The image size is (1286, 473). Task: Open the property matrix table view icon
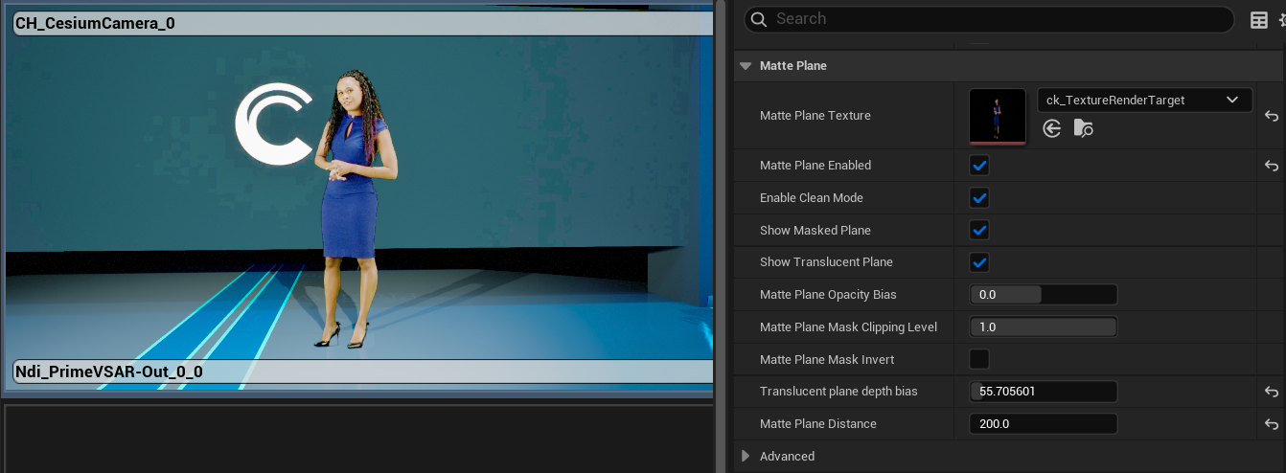pos(1259,20)
